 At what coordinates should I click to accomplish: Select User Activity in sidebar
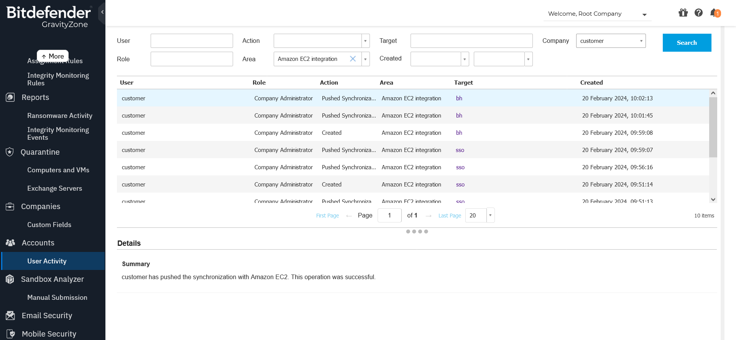tap(53, 261)
